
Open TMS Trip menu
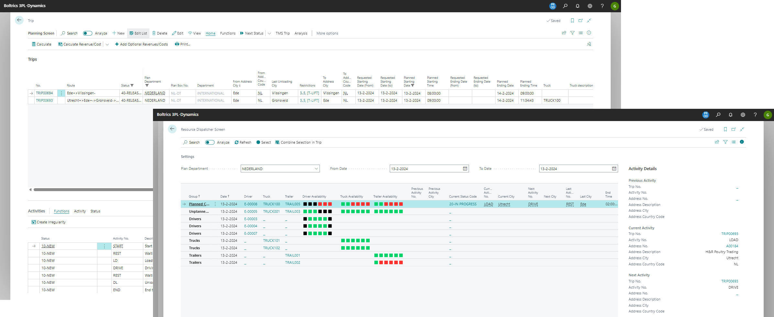[283, 33]
